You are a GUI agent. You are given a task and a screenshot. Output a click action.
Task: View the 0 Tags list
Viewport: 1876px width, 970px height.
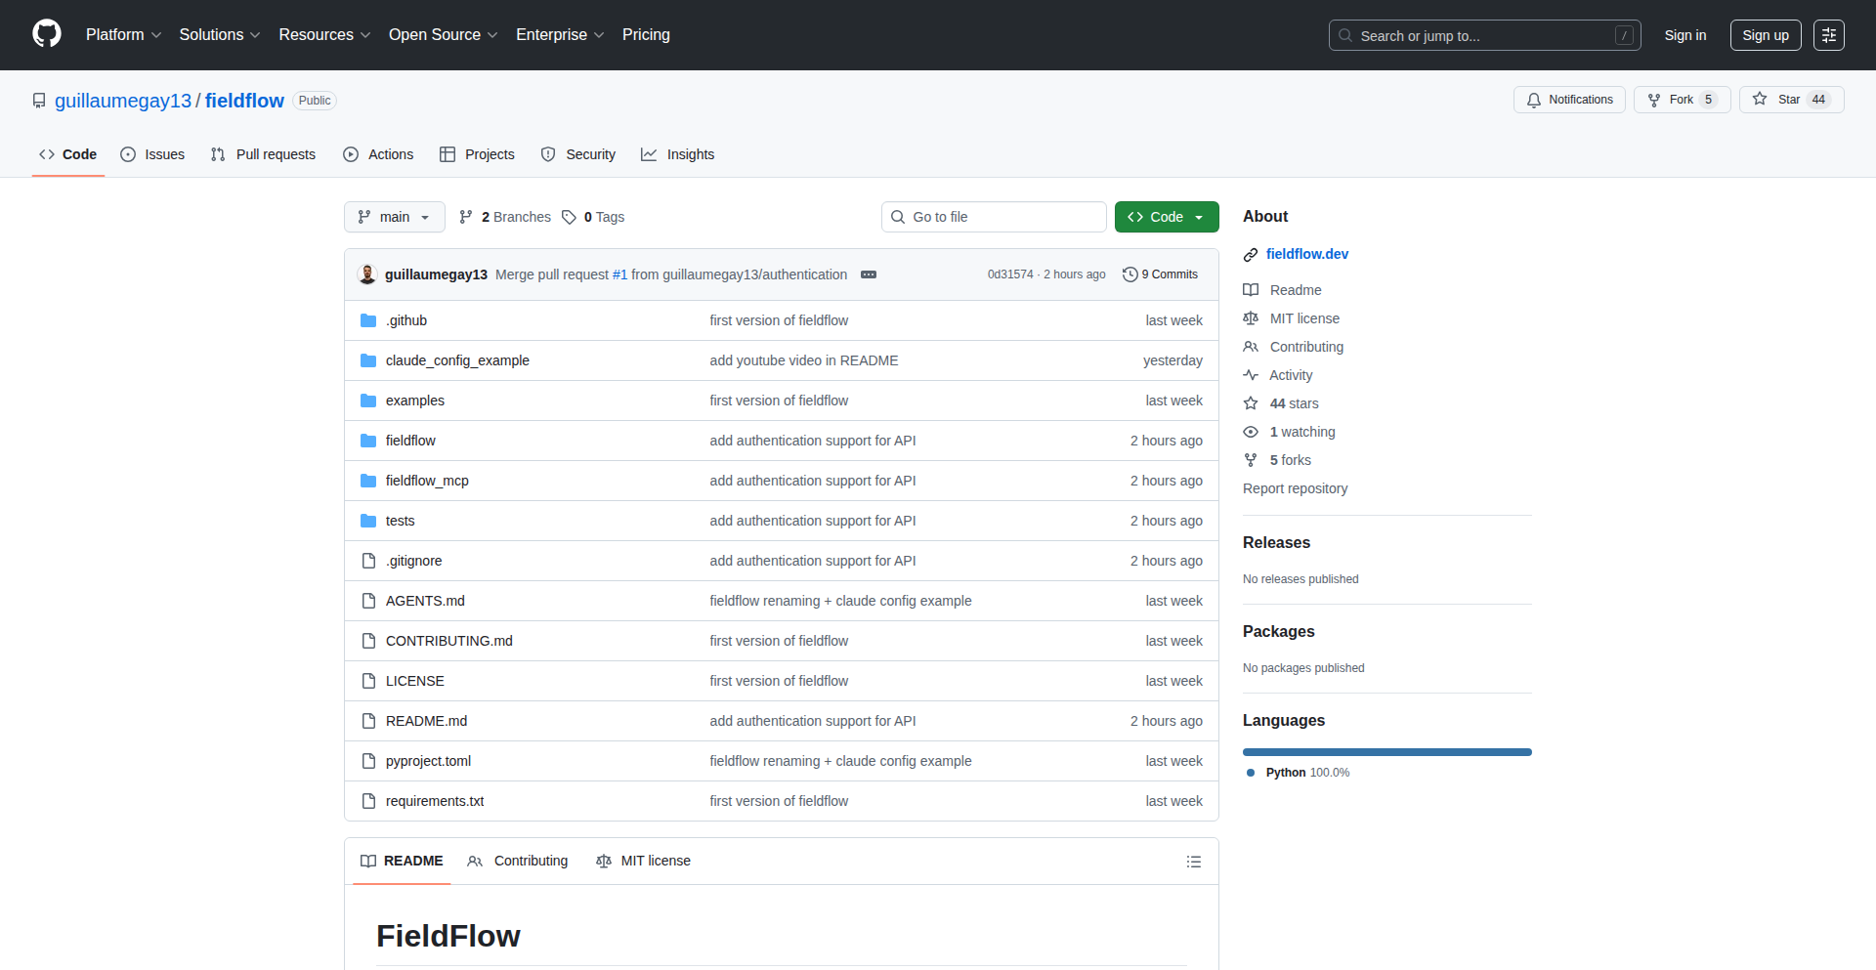tap(593, 217)
